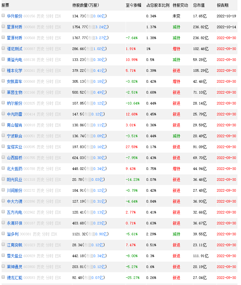The width and height of the screenshot is (241, 285).
Task: Open 星源材质 link dated 2022-09-30
Action: pyautogui.click(x=14, y=38)
